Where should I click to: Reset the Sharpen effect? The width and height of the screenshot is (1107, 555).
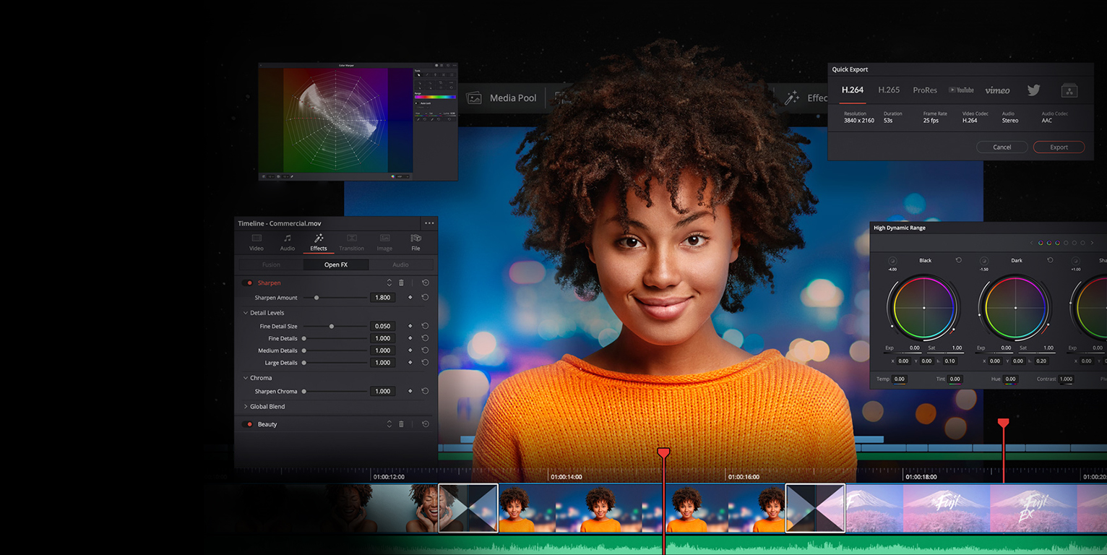[x=426, y=283]
